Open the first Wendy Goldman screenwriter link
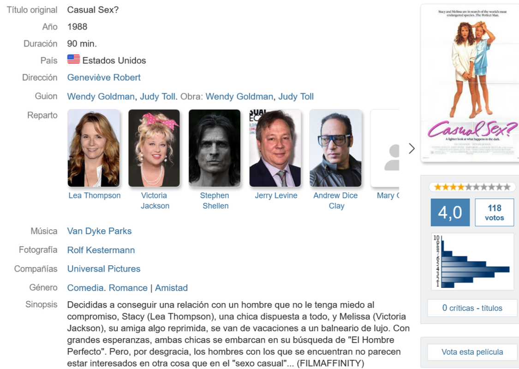 pos(101,97)
